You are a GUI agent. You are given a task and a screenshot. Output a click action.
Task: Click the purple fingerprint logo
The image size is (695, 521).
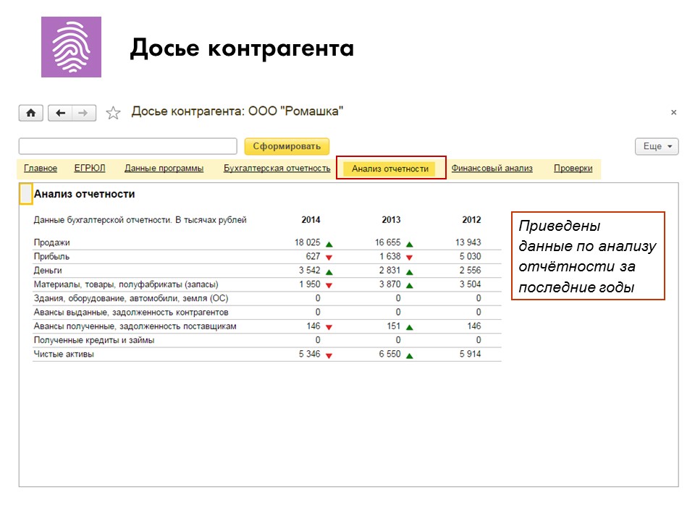[72, 47]
